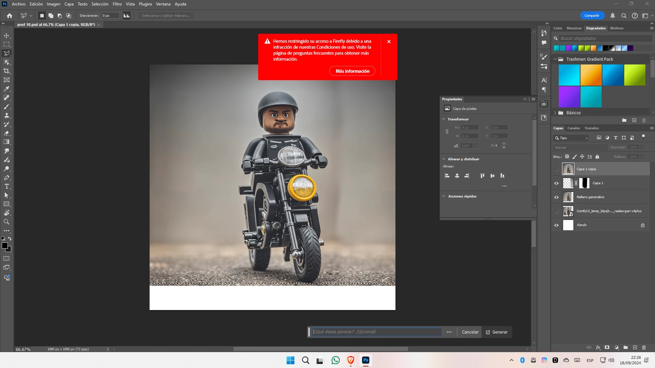The image size is (655, 368).
Task: Open the Opacidad value dropdown
Action: 642,147
